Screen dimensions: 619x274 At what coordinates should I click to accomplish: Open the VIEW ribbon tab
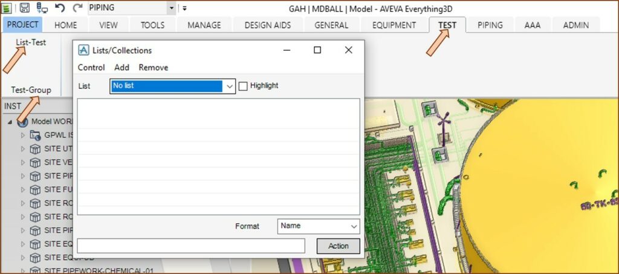pos(108,25)
